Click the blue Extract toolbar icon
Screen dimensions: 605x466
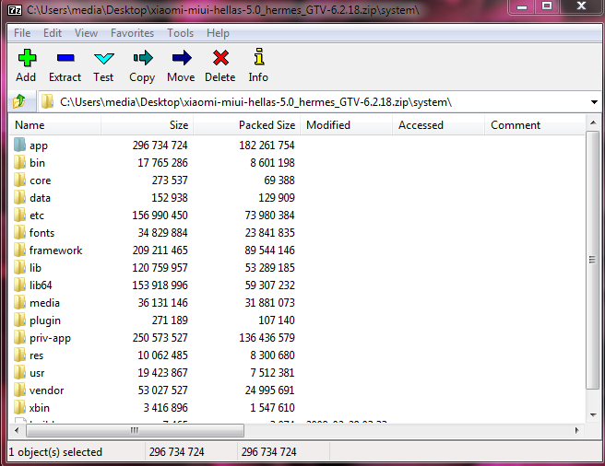click(x=65, y=58)
